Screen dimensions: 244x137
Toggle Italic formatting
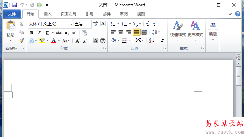tap(39, 33)
